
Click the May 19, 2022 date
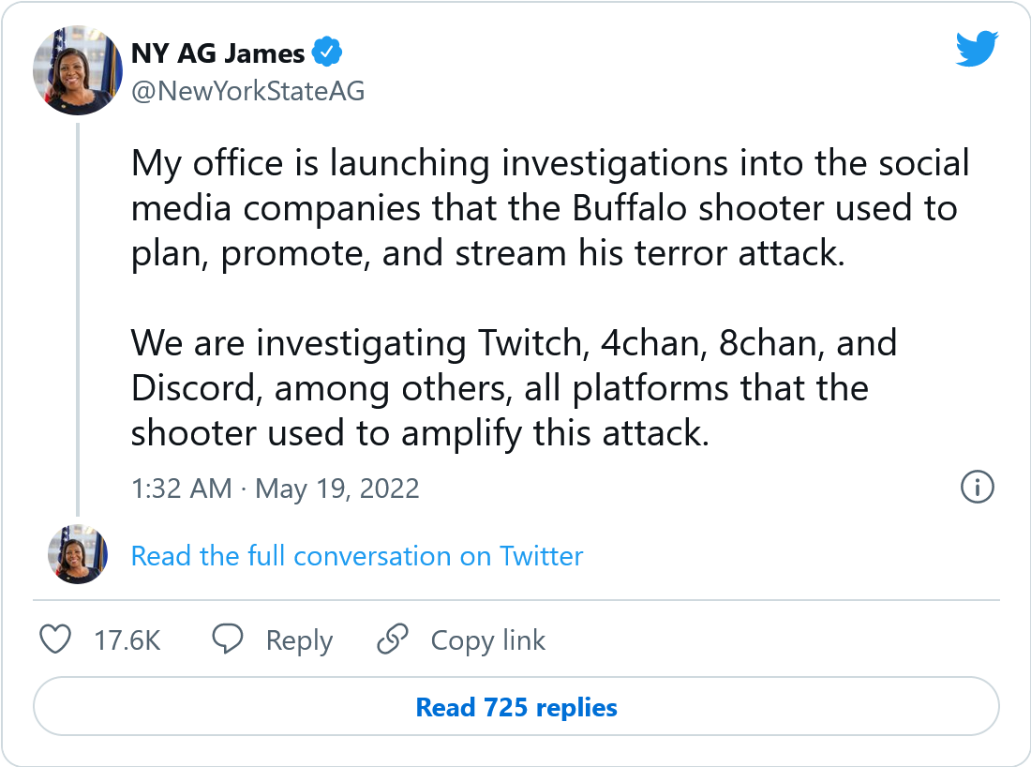click(337, 489)
